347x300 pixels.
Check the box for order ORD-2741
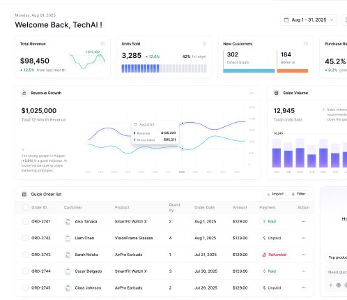25,221
